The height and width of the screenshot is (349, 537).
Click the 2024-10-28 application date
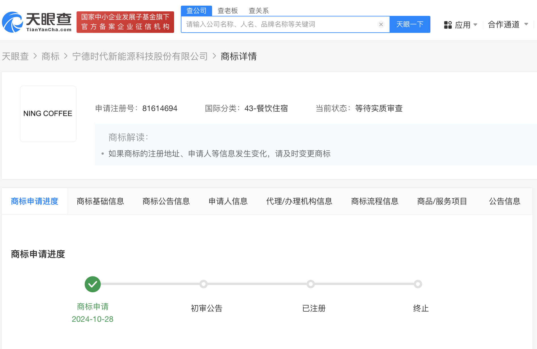click(93, 319)
